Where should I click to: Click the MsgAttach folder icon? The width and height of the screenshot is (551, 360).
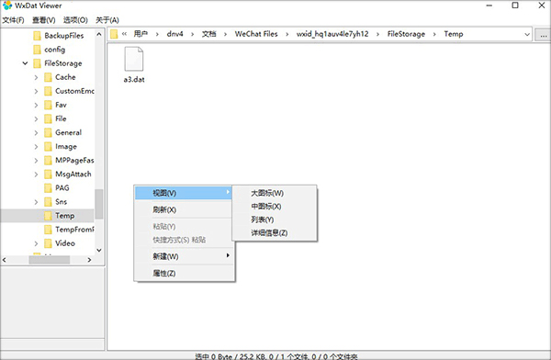click(x=48, y=174)
